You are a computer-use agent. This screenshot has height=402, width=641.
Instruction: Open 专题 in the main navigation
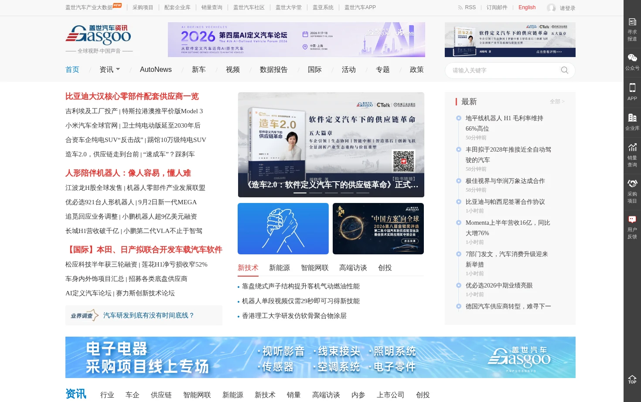pyautogui.click(x=383, y=70)
